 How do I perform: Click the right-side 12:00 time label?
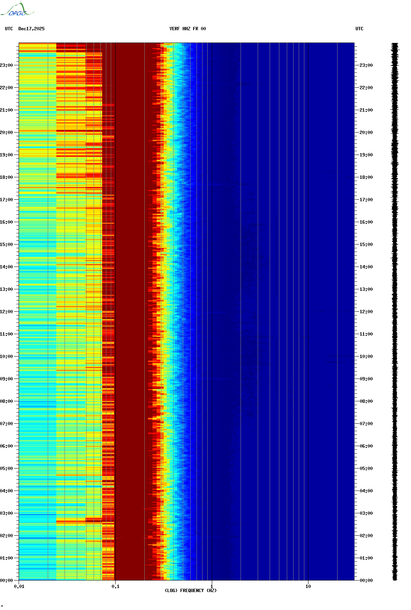(366, 312)
